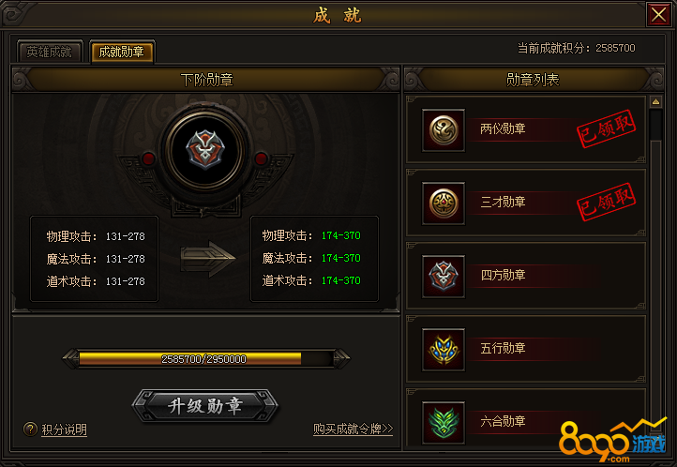Select the 五行勋章 list row label

tap(503, 348)
